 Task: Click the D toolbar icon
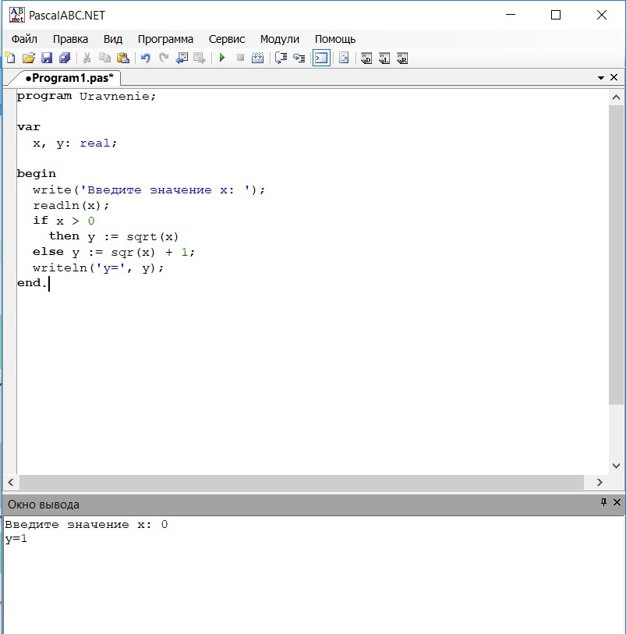[366, 58]
